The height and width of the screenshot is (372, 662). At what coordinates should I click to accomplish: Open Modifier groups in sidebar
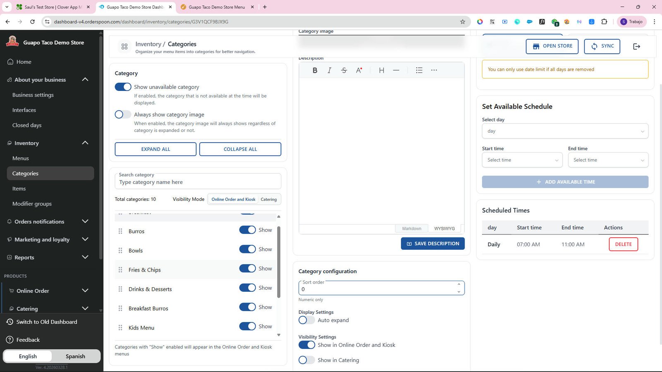tap(32, 204)
